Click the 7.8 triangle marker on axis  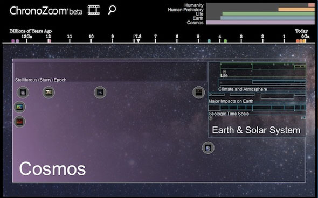point(138,41)
